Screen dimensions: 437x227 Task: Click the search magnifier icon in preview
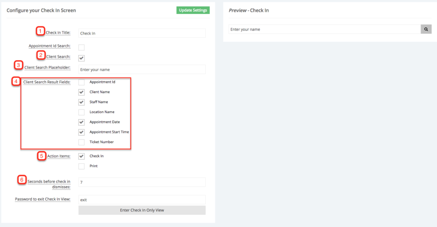[426, 29]
